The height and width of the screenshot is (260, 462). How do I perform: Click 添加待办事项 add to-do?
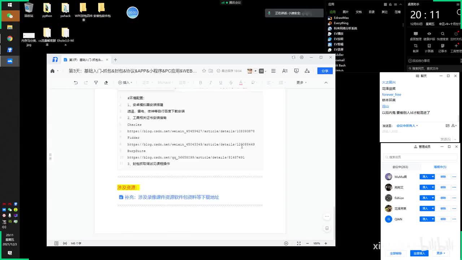tap(419, 61)
